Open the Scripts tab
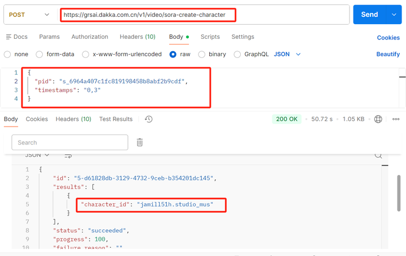Viewport: 406px width, 256px height. coord(210,37)
